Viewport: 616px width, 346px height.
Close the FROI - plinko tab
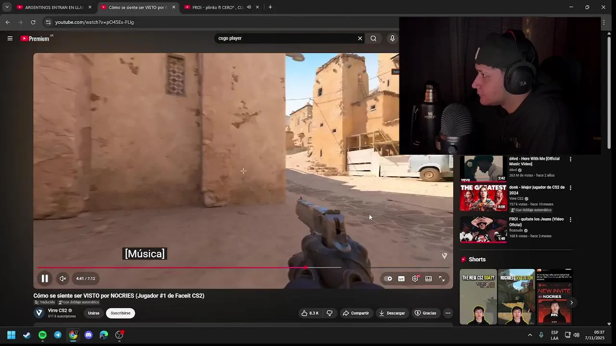pyautogui.click(x=257, y=7)
